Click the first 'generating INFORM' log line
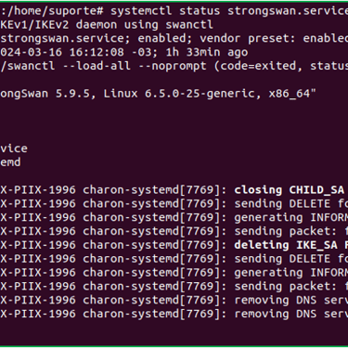 291,217
